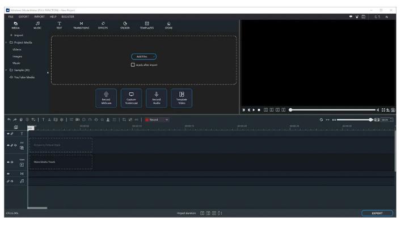Select Music in the media tree
This screenshot has height=225, width=401.
tap(16, 63)
